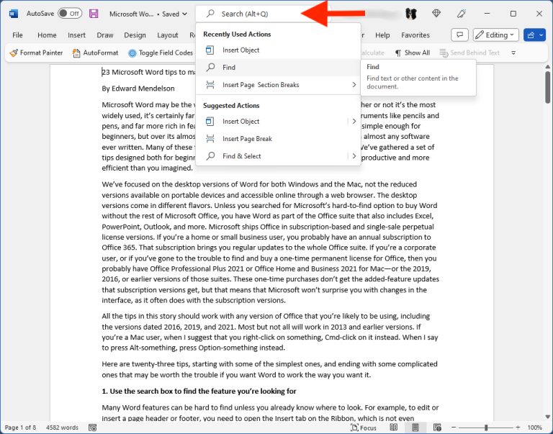Click the 100% zoom level indicator
Image resolution: width=553 pixels, height=434 pixels.
point(535,428)
